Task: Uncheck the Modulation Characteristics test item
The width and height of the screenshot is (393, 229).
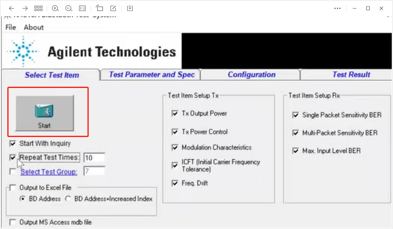Action: [x=175, y=148]
